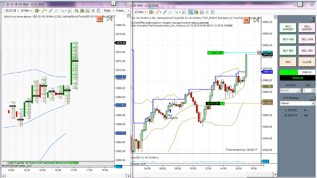Open data box magnifier in right chart toolbar
The width and height of the screenshot is (317, 178).
point(184,12)
